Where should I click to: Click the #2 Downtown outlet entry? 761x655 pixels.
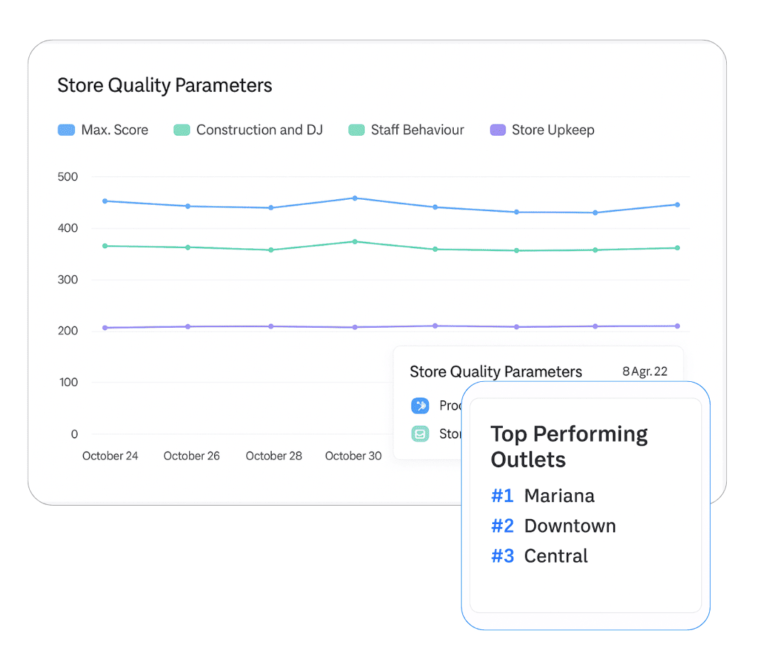click(553, 526)
